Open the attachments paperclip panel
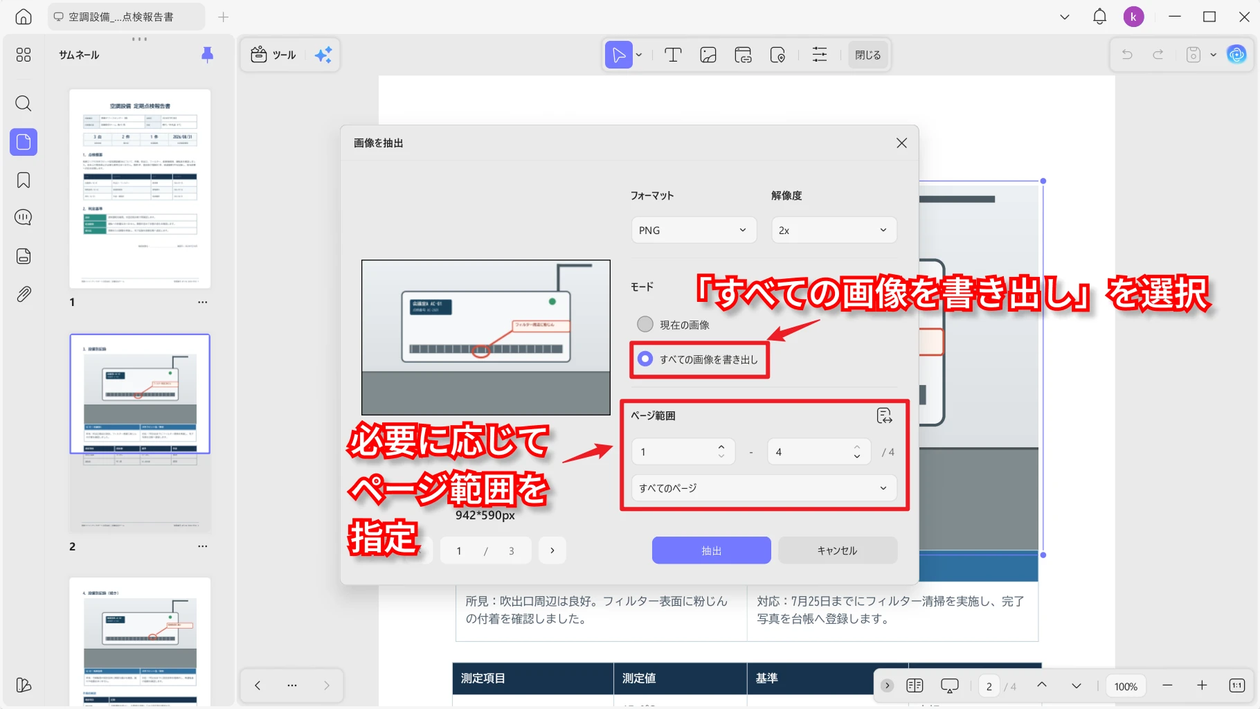1260x709 pixels. coord(24,294)
